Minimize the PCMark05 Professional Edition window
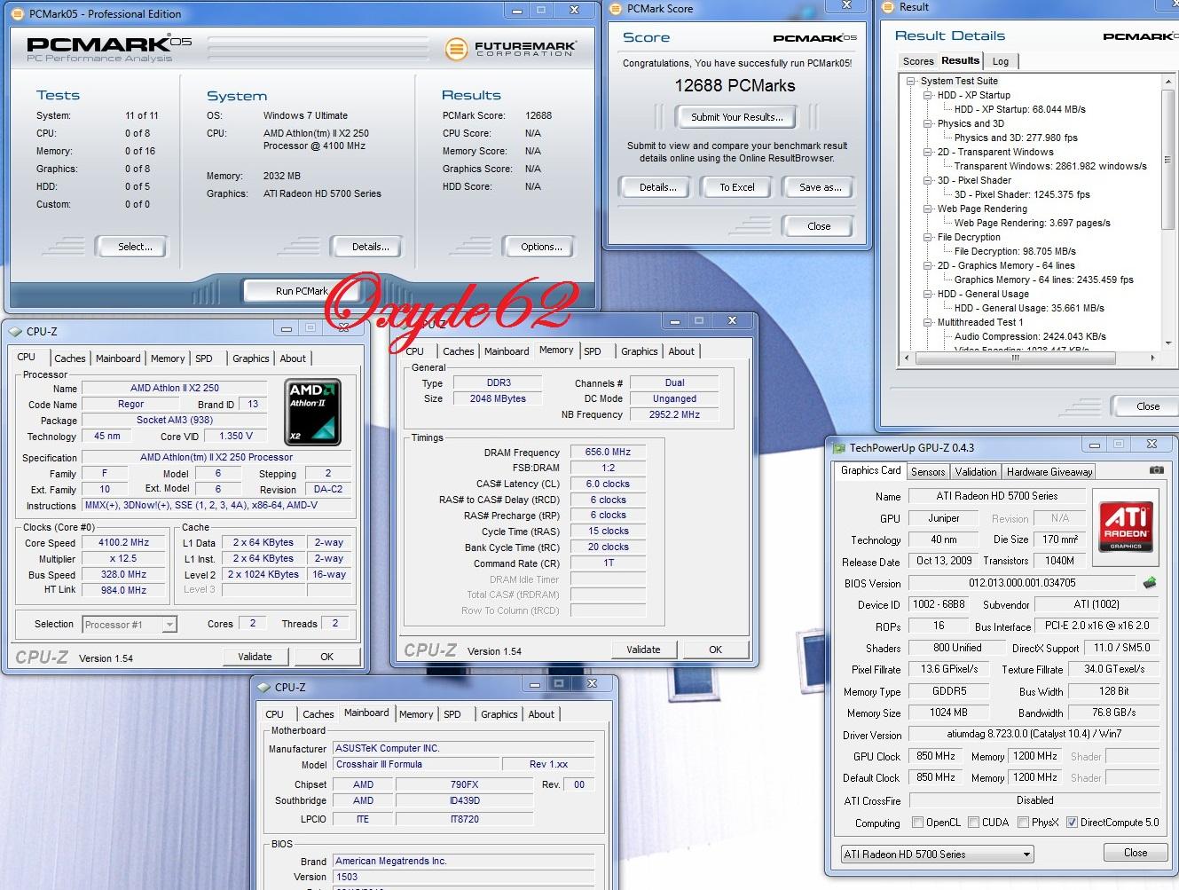Viewport: 1179px width, 890px height. point(518,11)
